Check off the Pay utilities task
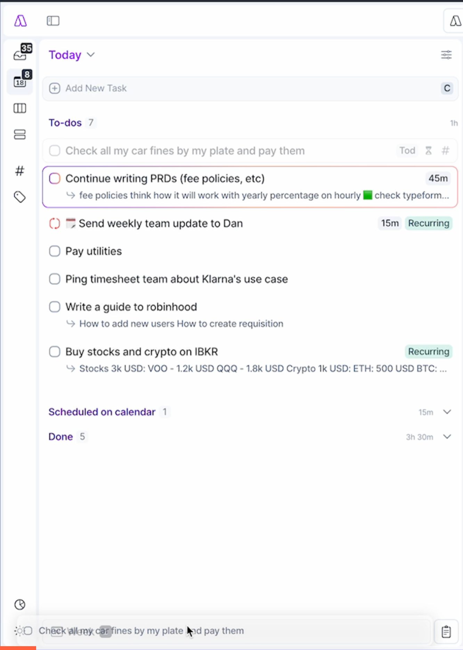This screenshot has height=650, width=463. coord(55,251)
